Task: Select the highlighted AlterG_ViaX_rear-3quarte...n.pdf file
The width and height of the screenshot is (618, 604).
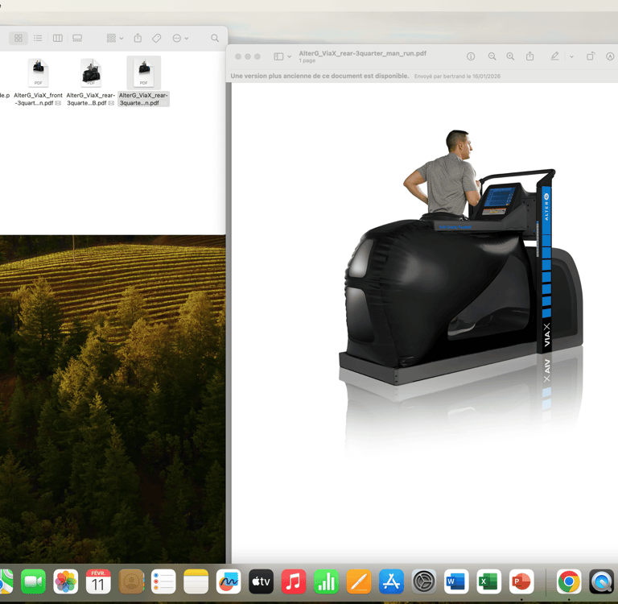Action: tap(143, 81)
